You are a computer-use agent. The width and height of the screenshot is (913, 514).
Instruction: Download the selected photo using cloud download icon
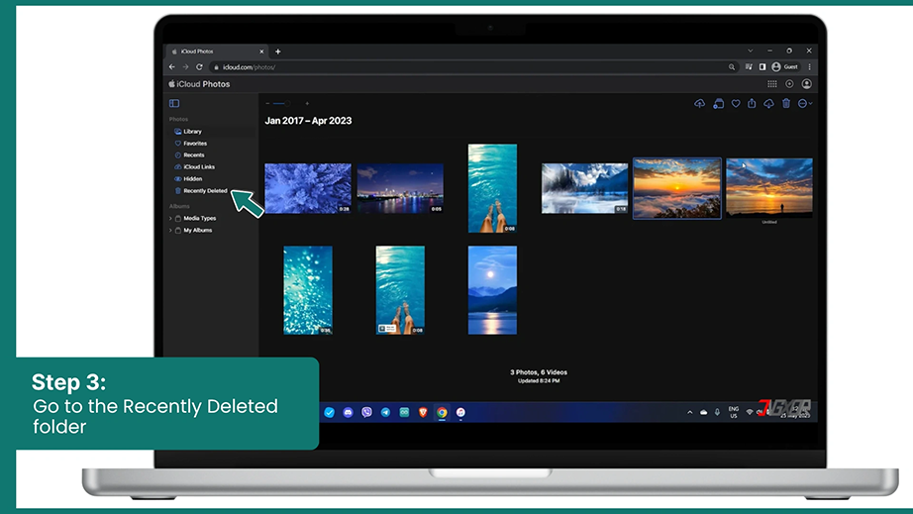point(768,104)
